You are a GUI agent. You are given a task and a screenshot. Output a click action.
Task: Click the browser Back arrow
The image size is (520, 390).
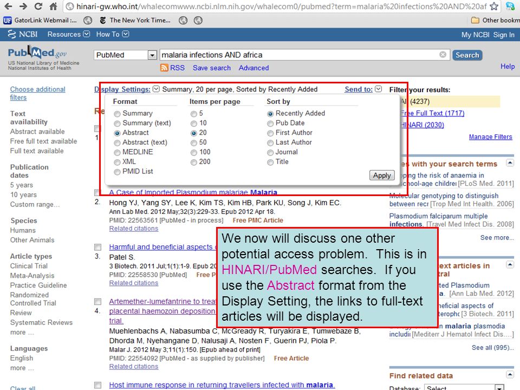(x=8, y=6)
